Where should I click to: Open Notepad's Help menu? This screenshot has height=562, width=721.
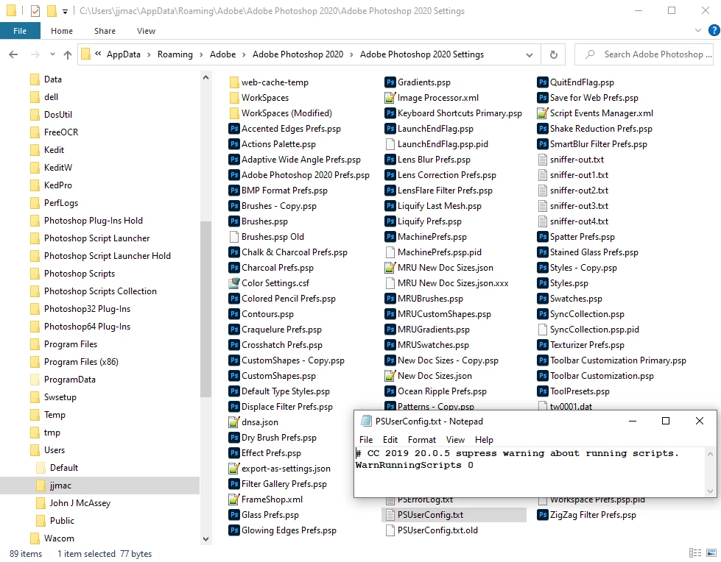pos(484,440)
